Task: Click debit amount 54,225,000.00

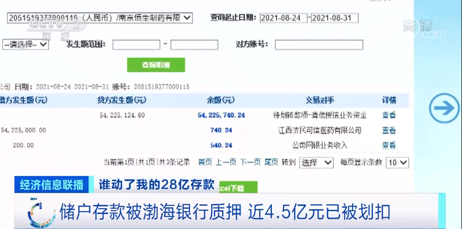Action: 23,130
